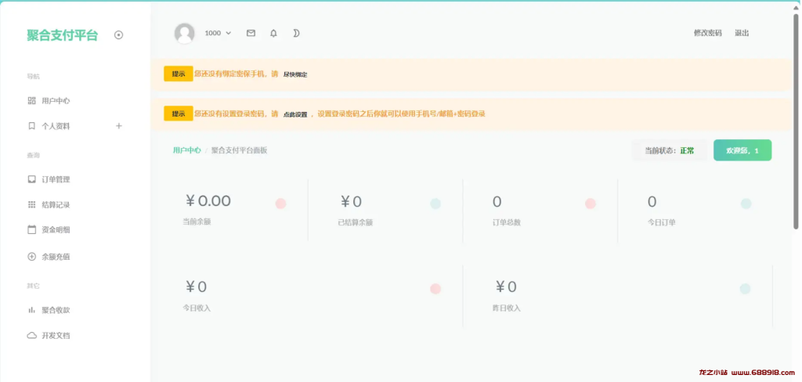
Task: Toggle dark mode moon icon
Action: coord(296,33)
